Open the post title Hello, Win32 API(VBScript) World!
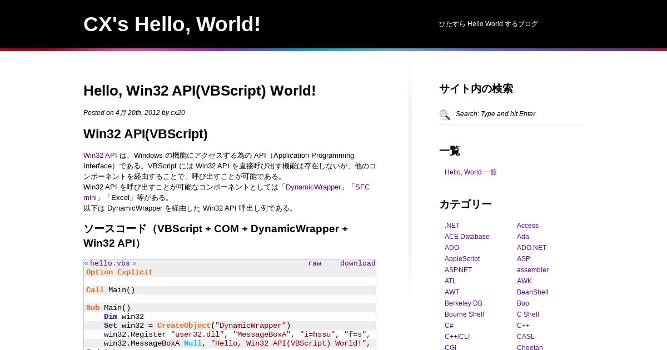 tap(200, 91)
